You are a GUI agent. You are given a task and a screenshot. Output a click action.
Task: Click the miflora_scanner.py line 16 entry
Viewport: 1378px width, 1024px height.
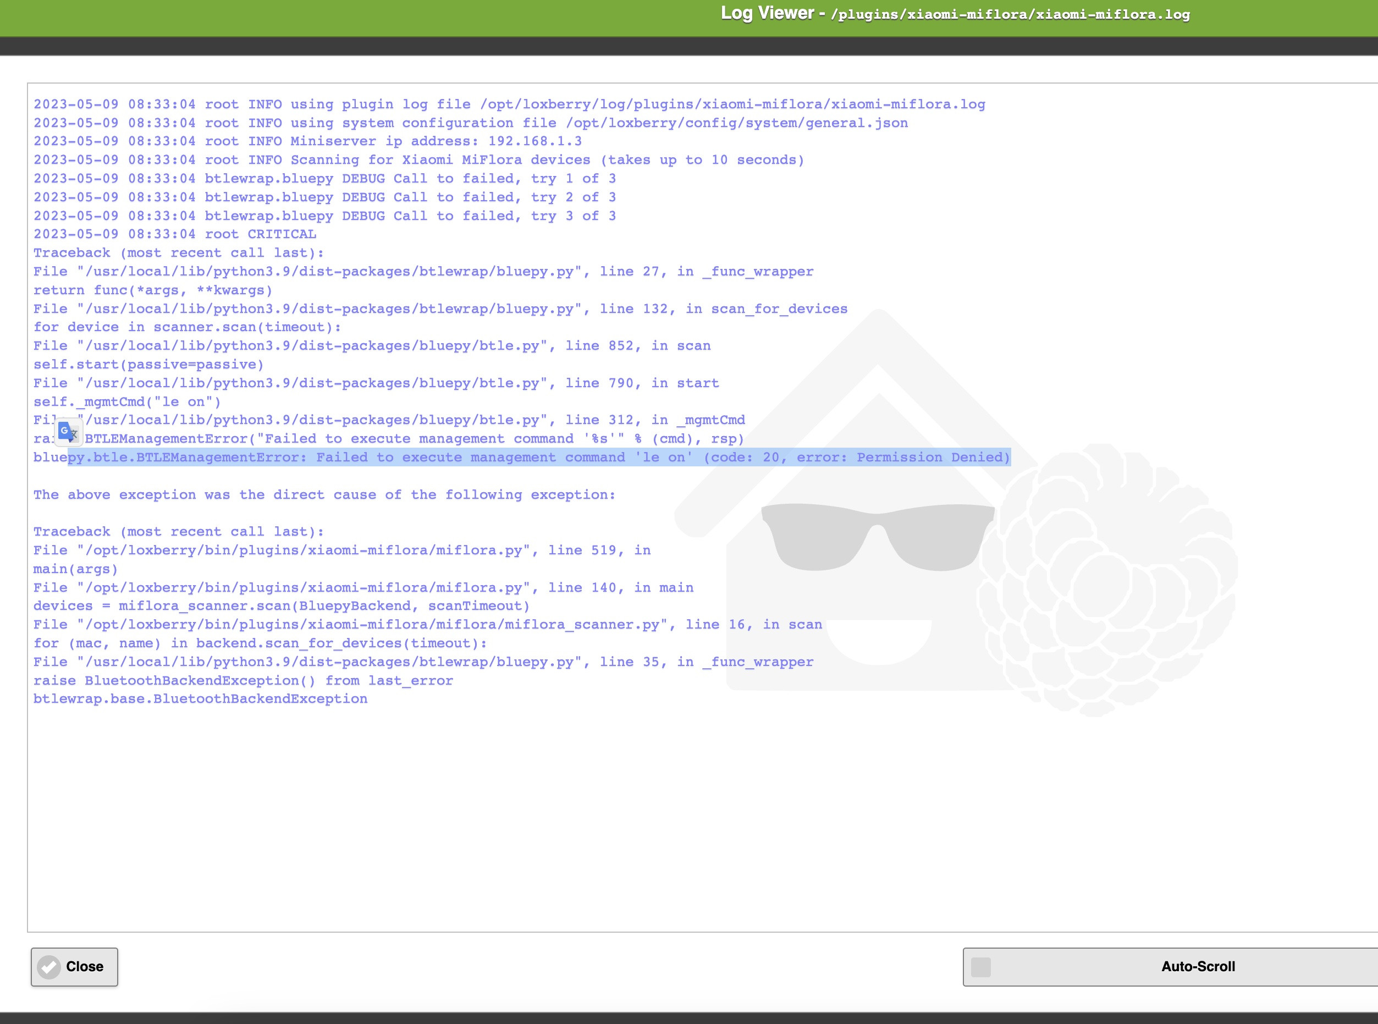pyautogui.click(x=427, y=625)
